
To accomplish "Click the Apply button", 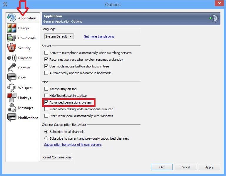I will coord(209,167).
